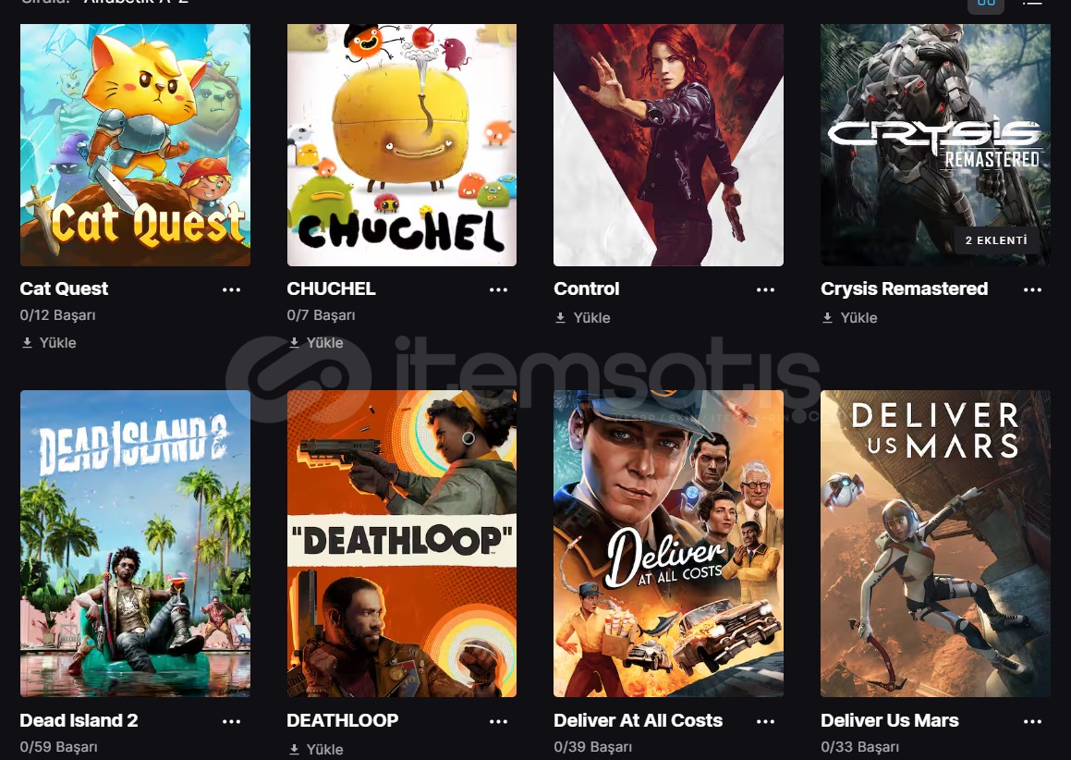Click Yükle under Crysis Remastered
1071x760 pixels.
[850, 318]
